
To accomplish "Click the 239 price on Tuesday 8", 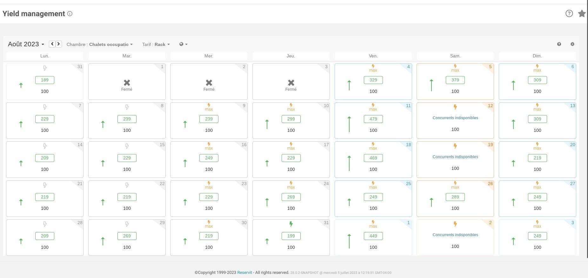I will (x=127, y=119).
